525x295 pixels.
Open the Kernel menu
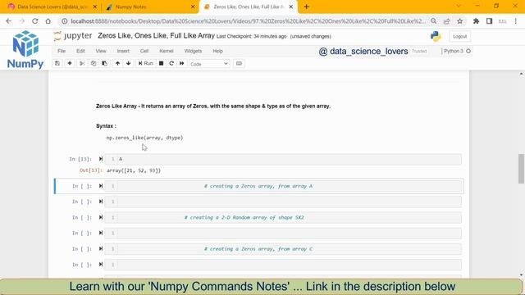pyautogui.click(x=167, y=51)
